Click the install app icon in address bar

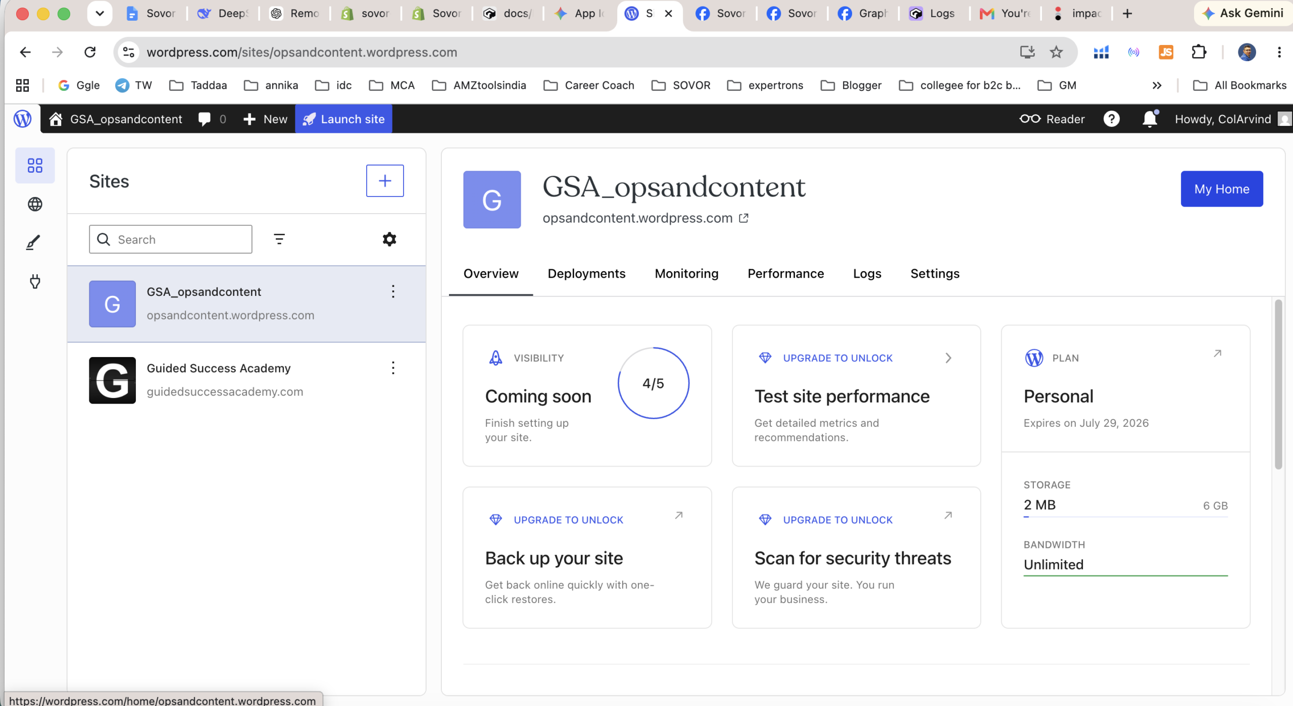(1027, 52)
